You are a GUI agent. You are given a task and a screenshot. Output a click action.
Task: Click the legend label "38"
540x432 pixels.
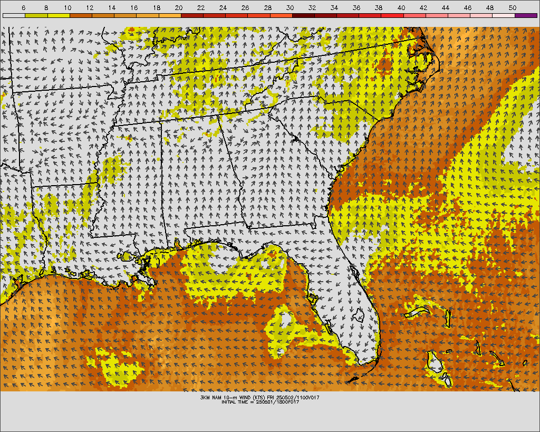[379, 7]
